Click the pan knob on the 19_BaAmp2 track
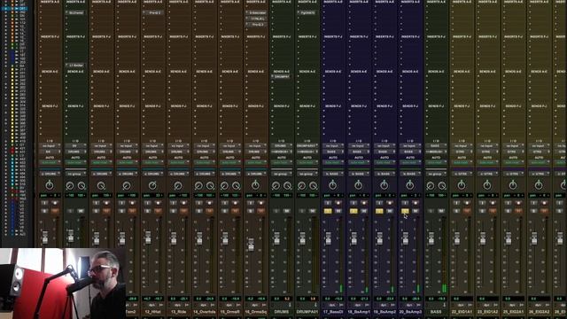The width and height of the screenshot is (567, 319). pyautogui.click(x=384, y=185)
